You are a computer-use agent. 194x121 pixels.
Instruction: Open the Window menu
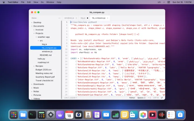coord(50,2)
